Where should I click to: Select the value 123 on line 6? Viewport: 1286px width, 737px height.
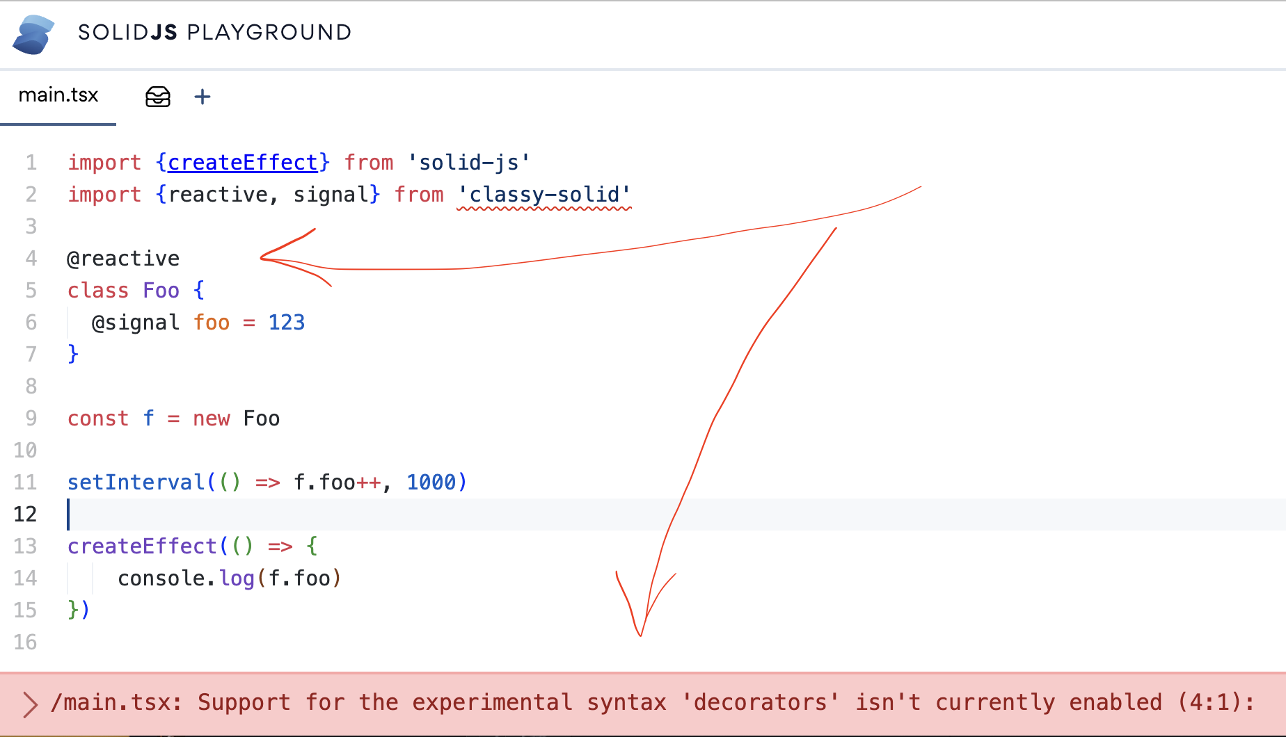click(286, 322)
